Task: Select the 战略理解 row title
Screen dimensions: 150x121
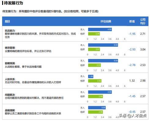Action: (10, 110)
